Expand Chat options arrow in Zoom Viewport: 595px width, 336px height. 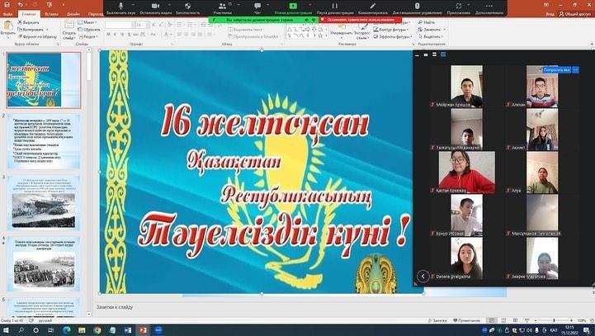(x=268, y=5)
